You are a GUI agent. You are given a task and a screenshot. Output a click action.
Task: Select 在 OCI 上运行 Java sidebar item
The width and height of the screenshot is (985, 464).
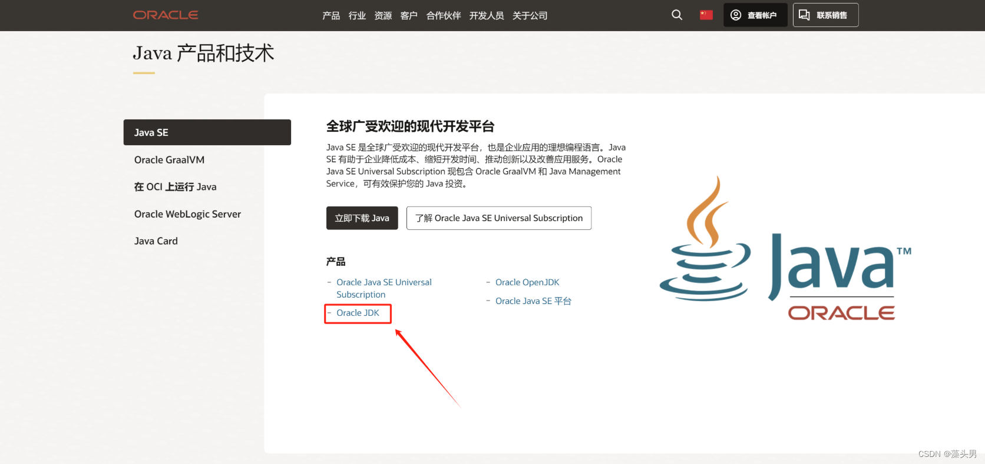click(x=175, y=187)
